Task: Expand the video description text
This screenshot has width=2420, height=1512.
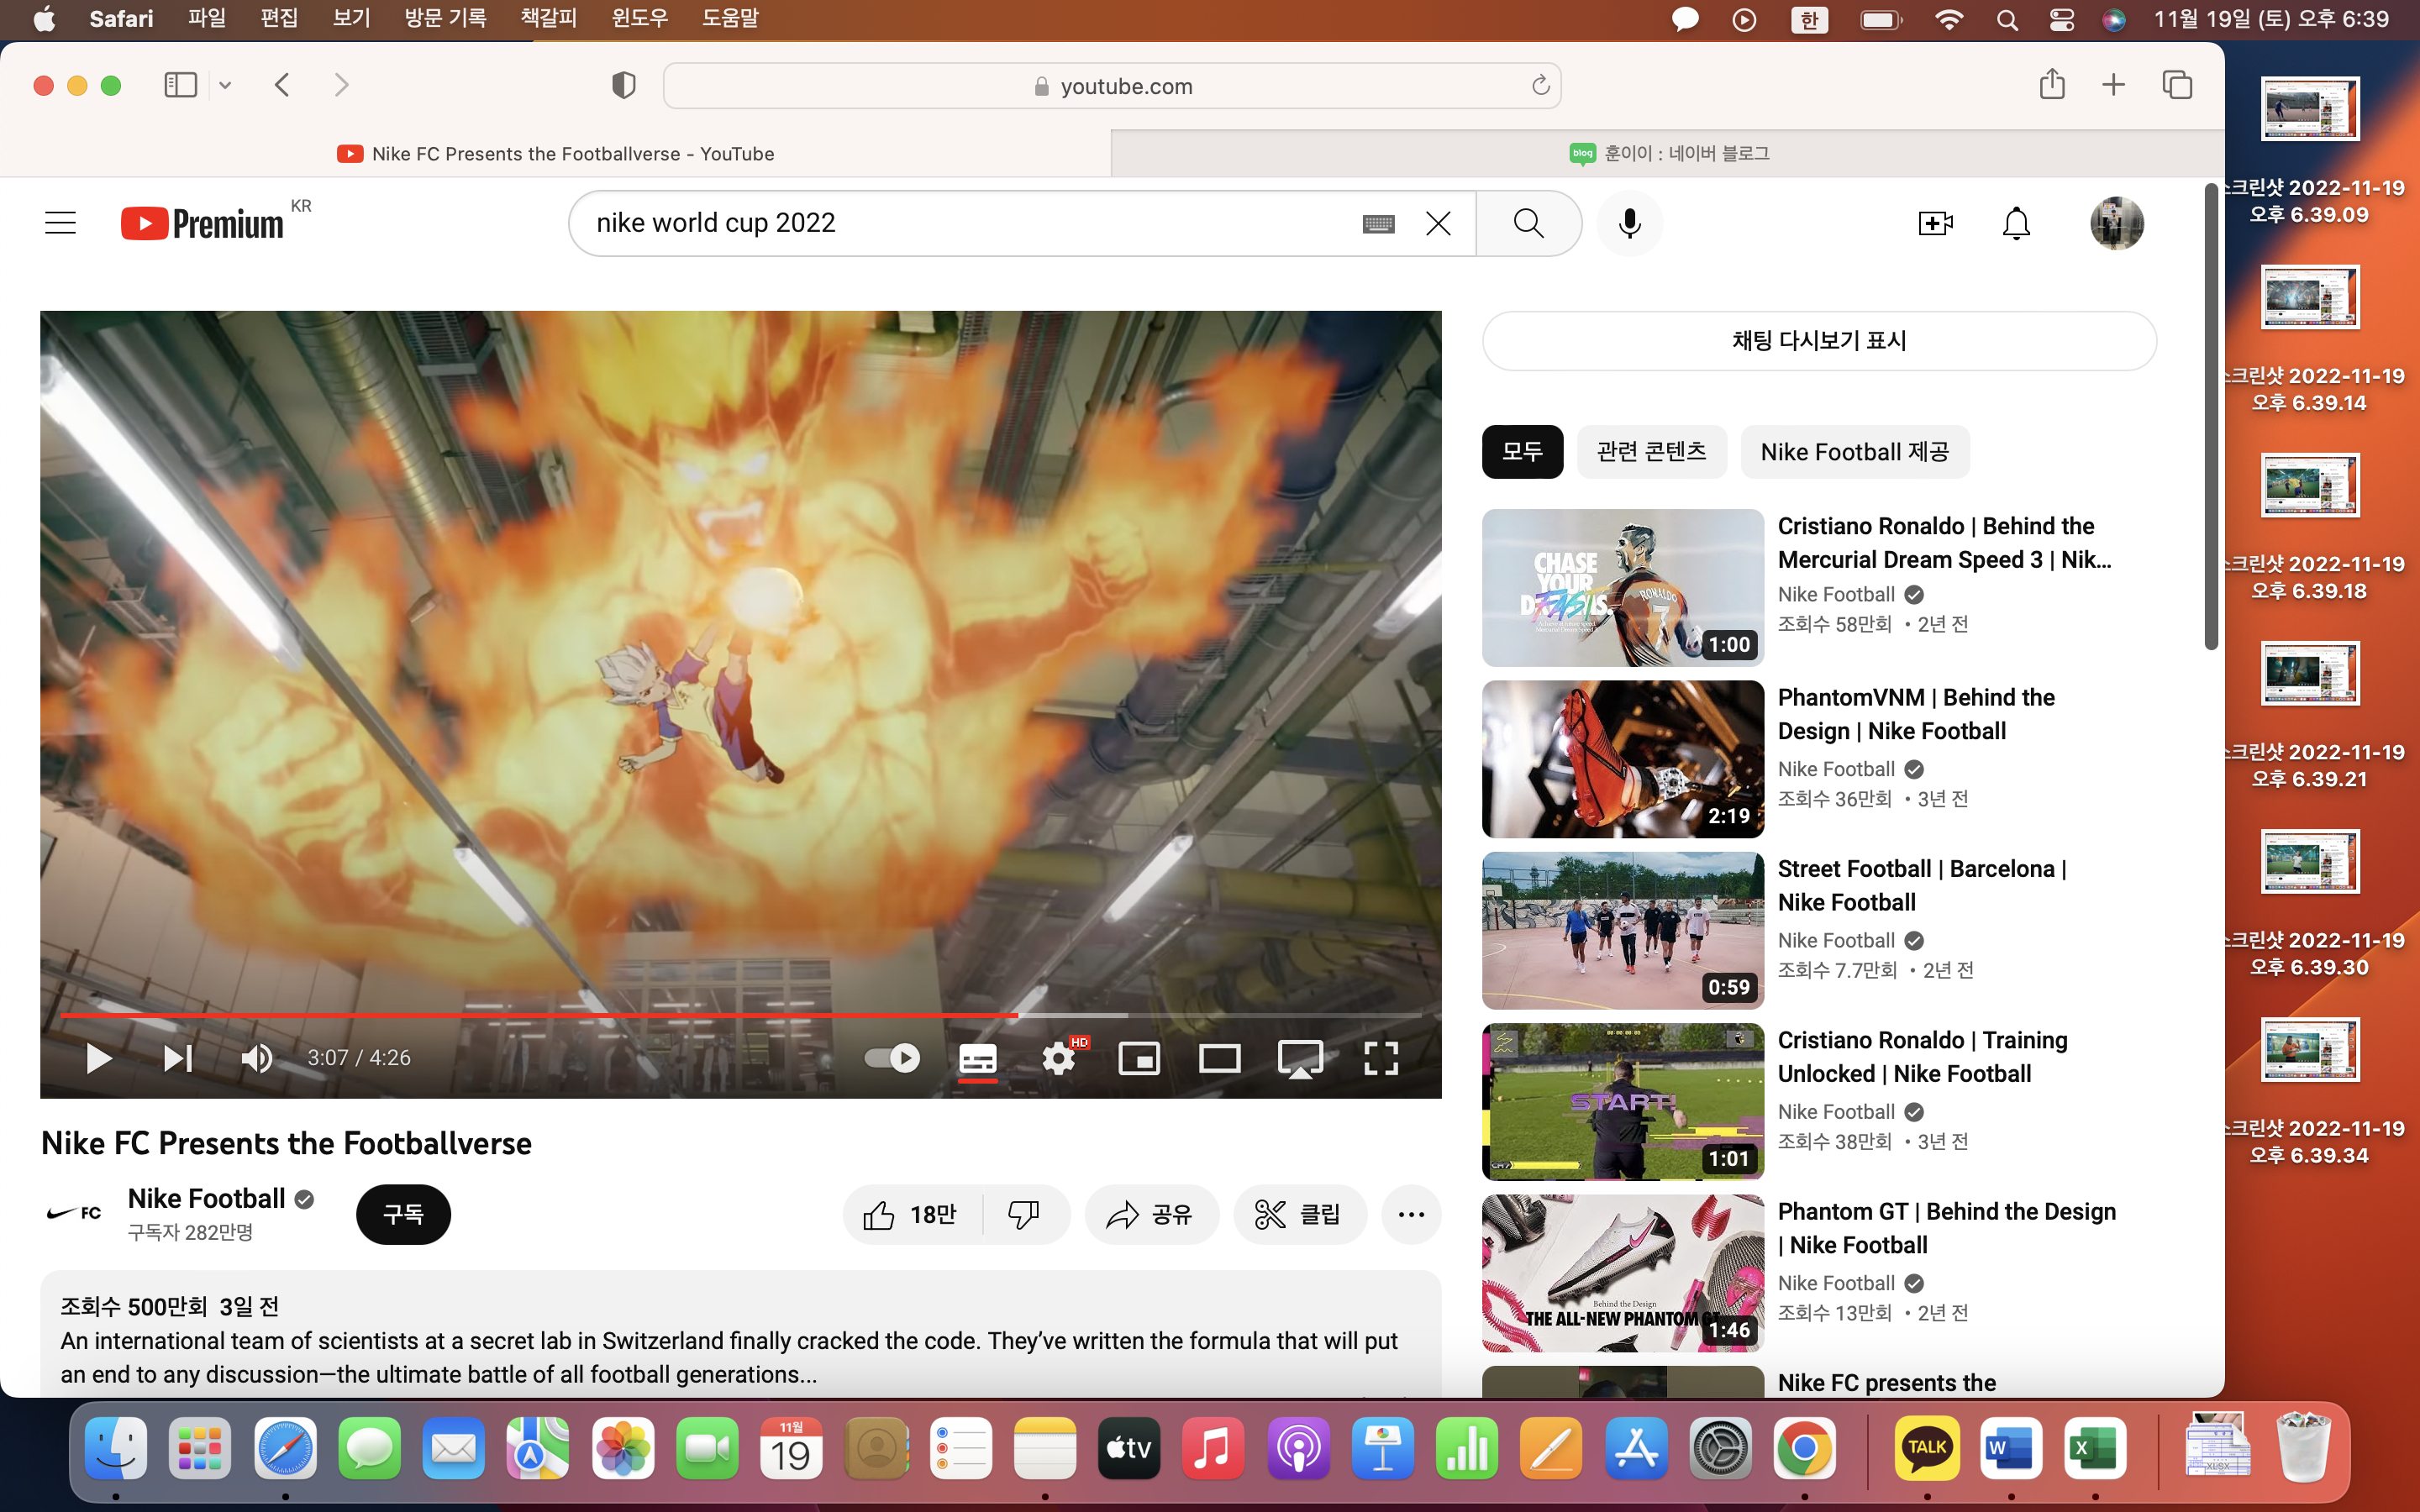Action: point(740,1340)
